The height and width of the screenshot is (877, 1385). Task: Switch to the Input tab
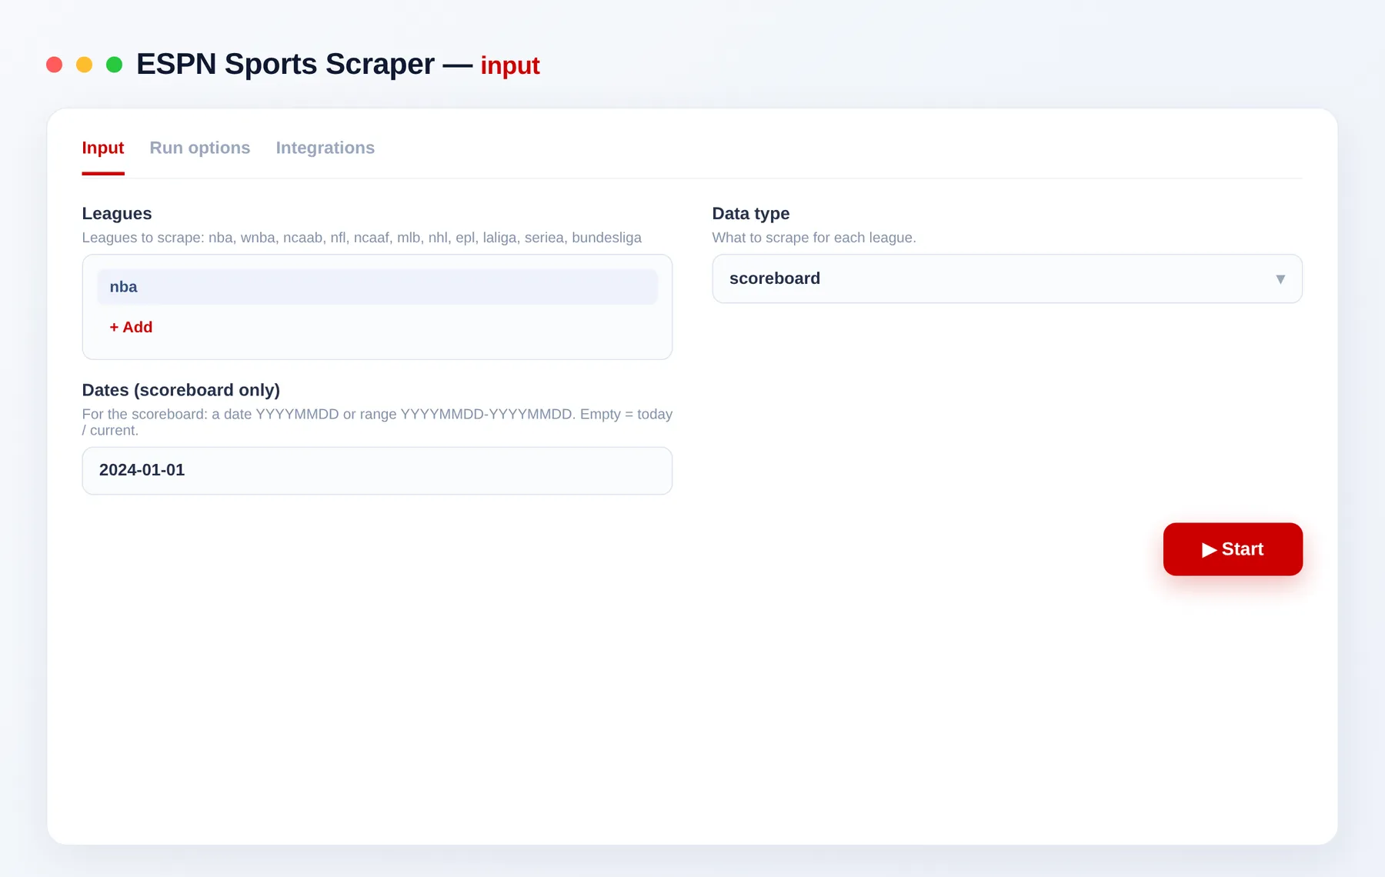(x=102, y=148)
